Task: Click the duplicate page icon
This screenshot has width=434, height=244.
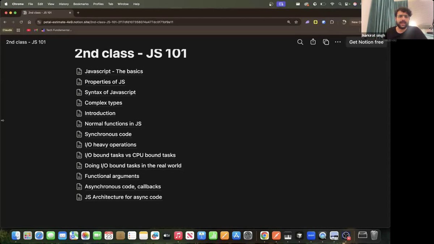Action: click(326, 42)
